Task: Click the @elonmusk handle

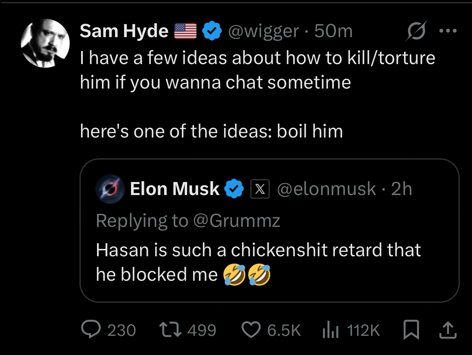Action: (326, 189)
